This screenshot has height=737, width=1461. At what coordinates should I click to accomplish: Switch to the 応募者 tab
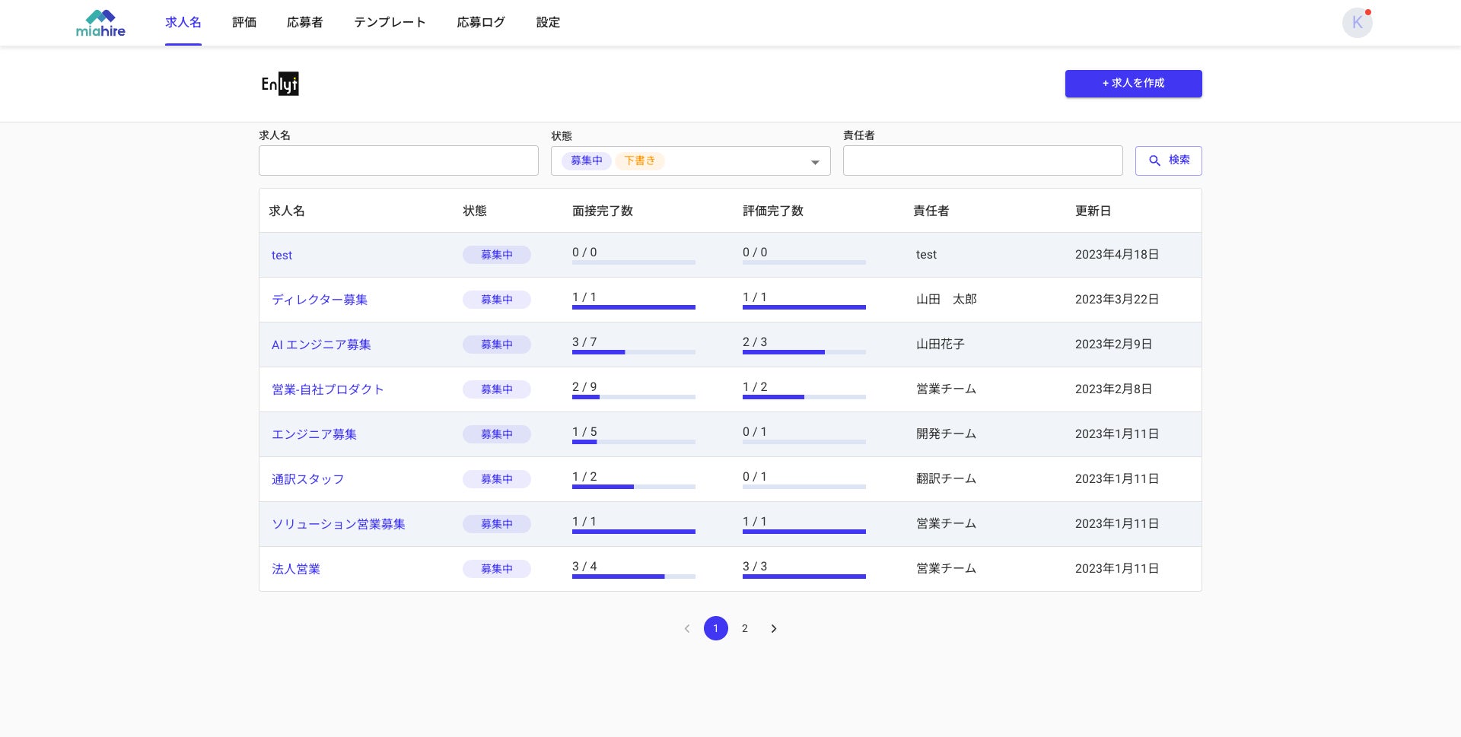click(x=305, y=23)
